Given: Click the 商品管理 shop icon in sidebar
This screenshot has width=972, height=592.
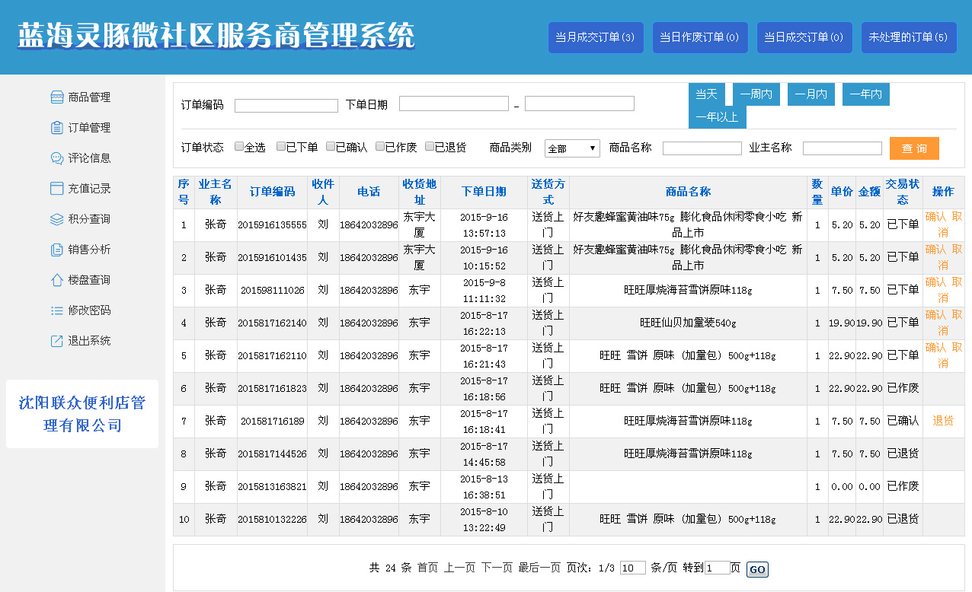Looking at the screenshot, I should pyautogui.click(x=56, y=97).
